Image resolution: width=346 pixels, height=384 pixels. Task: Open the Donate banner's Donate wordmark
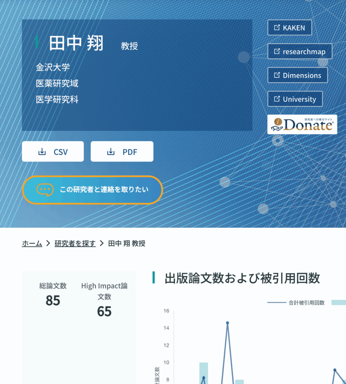click(x=308, y=126)
